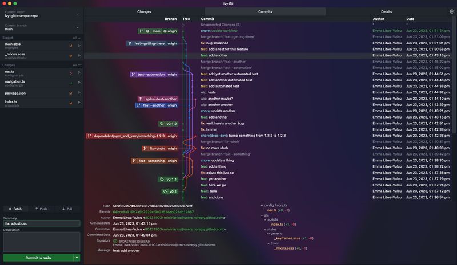Viewport: 457px width, 265px height.
Task: Open the settings gear icon
Action: 452,11
